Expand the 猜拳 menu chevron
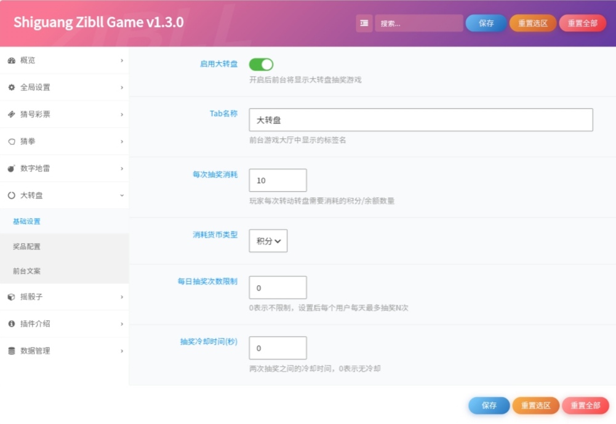The height and width of the screenshot is (424, 616). [122, 141]
